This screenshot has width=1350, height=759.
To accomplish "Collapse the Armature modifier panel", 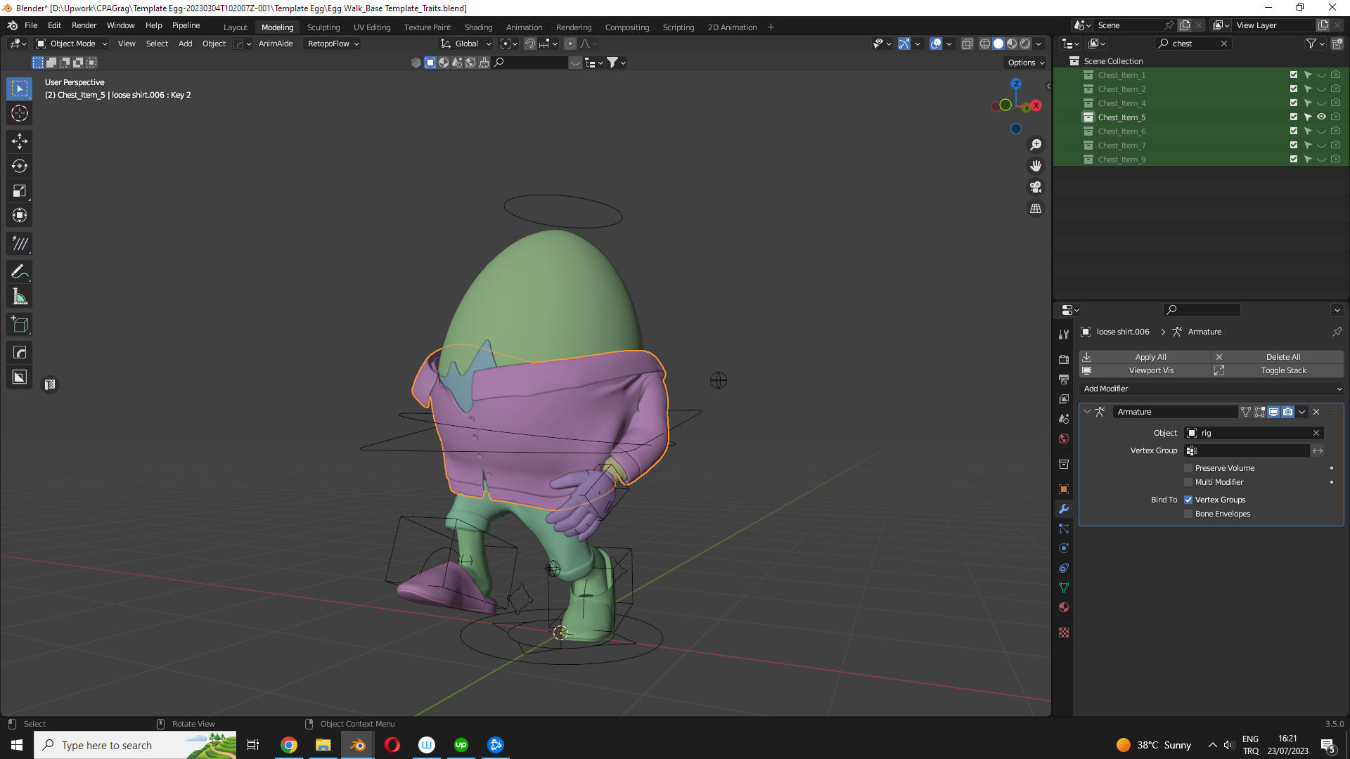I will (x=1087, y=412).
